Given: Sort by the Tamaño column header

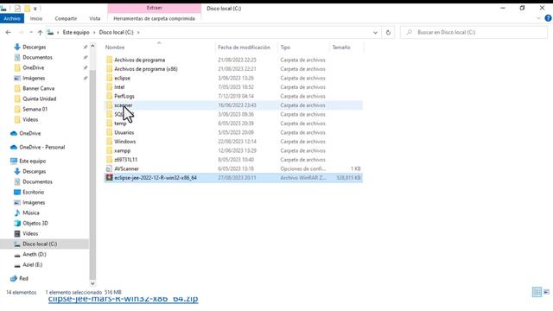Looking at the screenshot, I should [x=341, y=48].
